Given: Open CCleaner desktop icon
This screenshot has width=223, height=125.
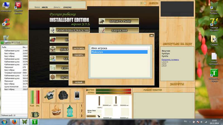Looking at the screenshot, I should click(x=6, y=24).
